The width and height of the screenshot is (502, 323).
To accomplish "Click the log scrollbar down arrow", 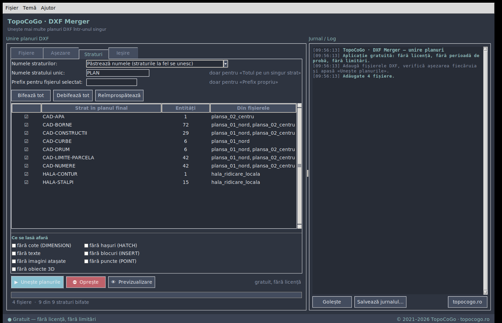I will [x=485, y=292].
